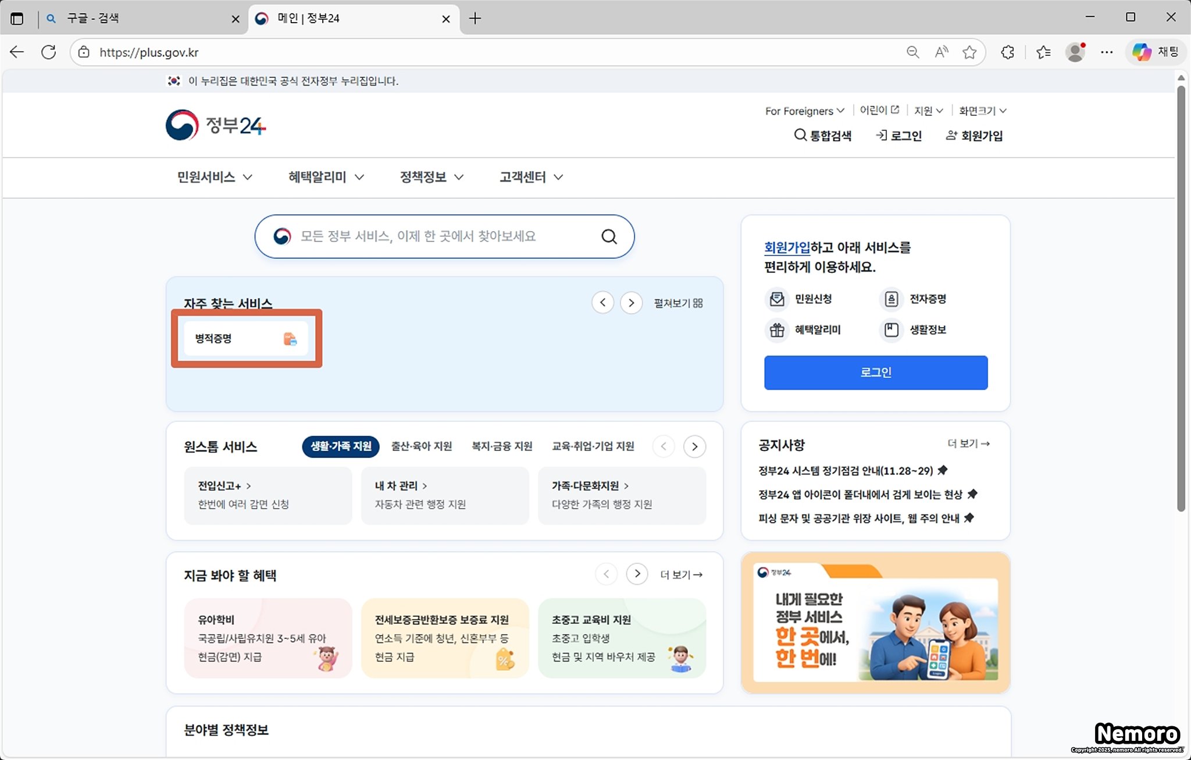
Task: Open the 화면크기 dropdown
Action: pos(982,111)
